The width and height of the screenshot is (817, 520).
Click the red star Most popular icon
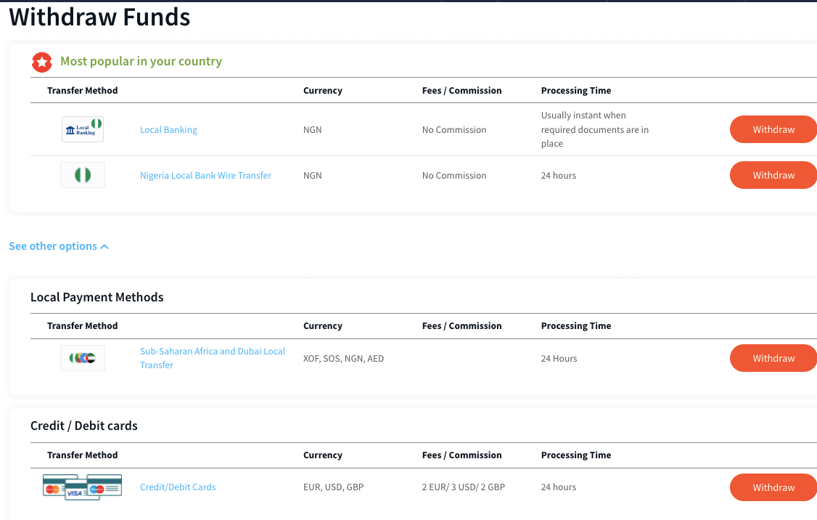tap(41, 62)
